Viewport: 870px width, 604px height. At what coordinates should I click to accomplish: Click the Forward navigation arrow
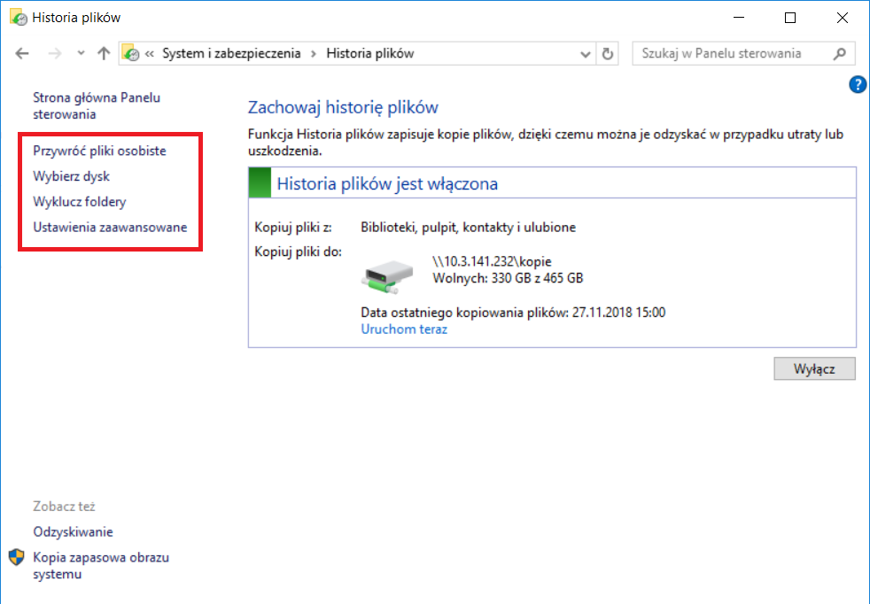[x=54, y=53]
